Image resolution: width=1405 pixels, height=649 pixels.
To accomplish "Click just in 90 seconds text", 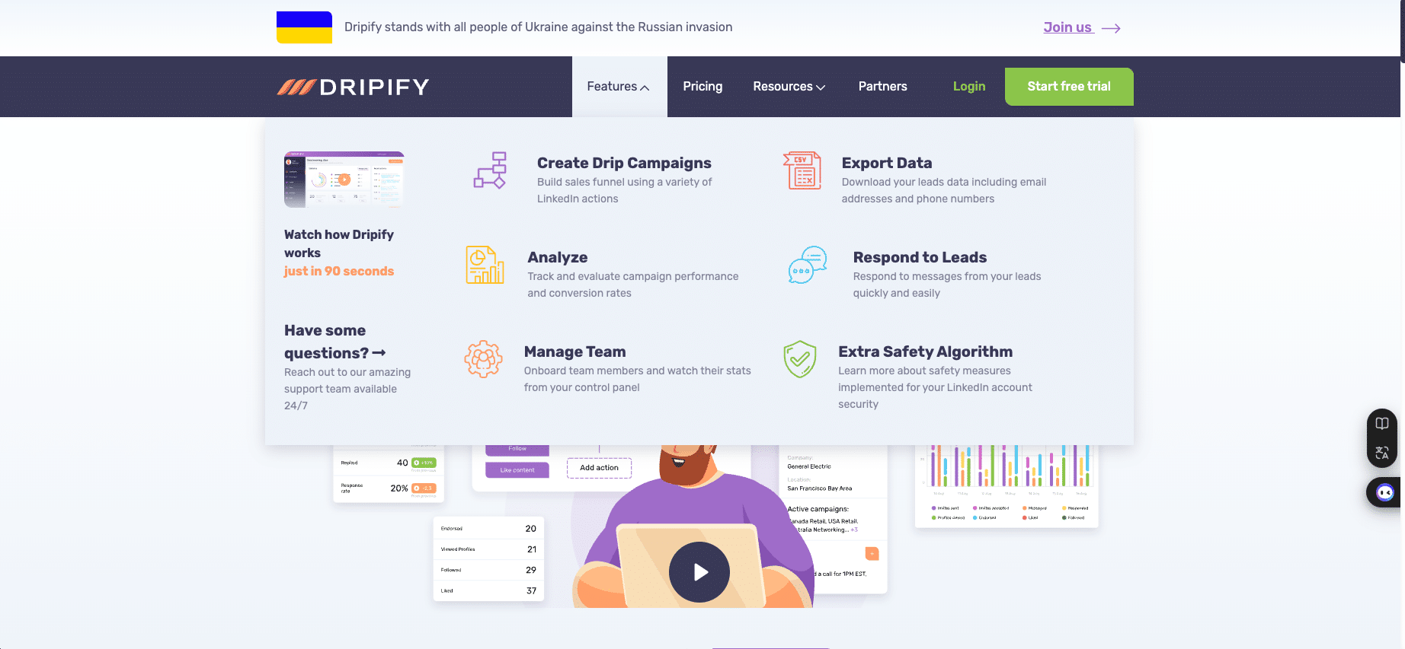I will click(x=339, y=272).
